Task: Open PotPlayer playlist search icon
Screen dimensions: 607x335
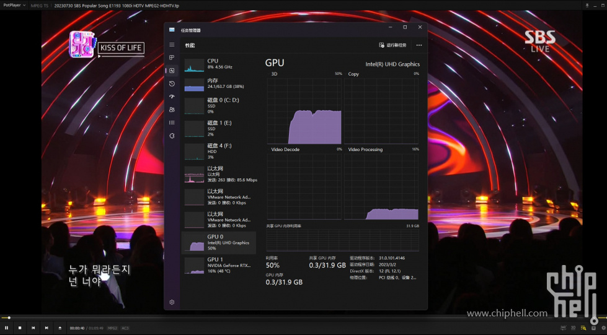Action: point(583,328)
